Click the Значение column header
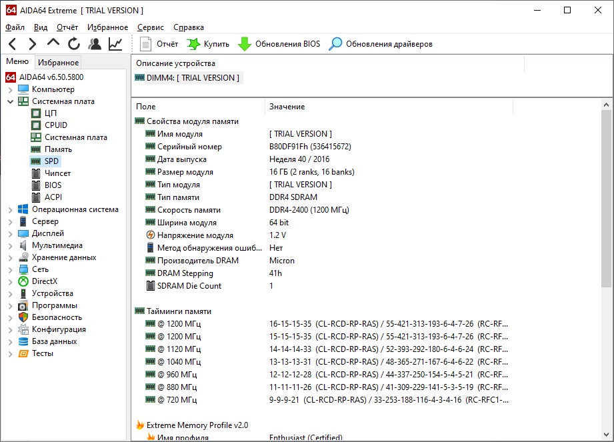This screenshot has width=614, height=442. 287,107
